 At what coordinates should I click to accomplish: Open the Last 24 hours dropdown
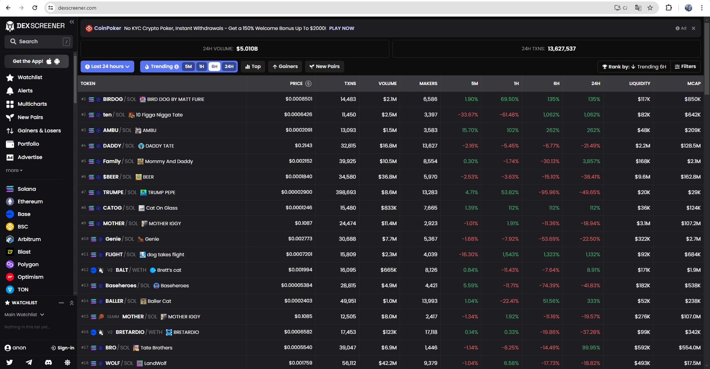tap(107, 67)
